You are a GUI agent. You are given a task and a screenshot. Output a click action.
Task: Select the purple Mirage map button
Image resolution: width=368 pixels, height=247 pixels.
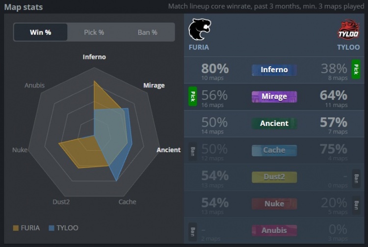(x=274, y=97)
